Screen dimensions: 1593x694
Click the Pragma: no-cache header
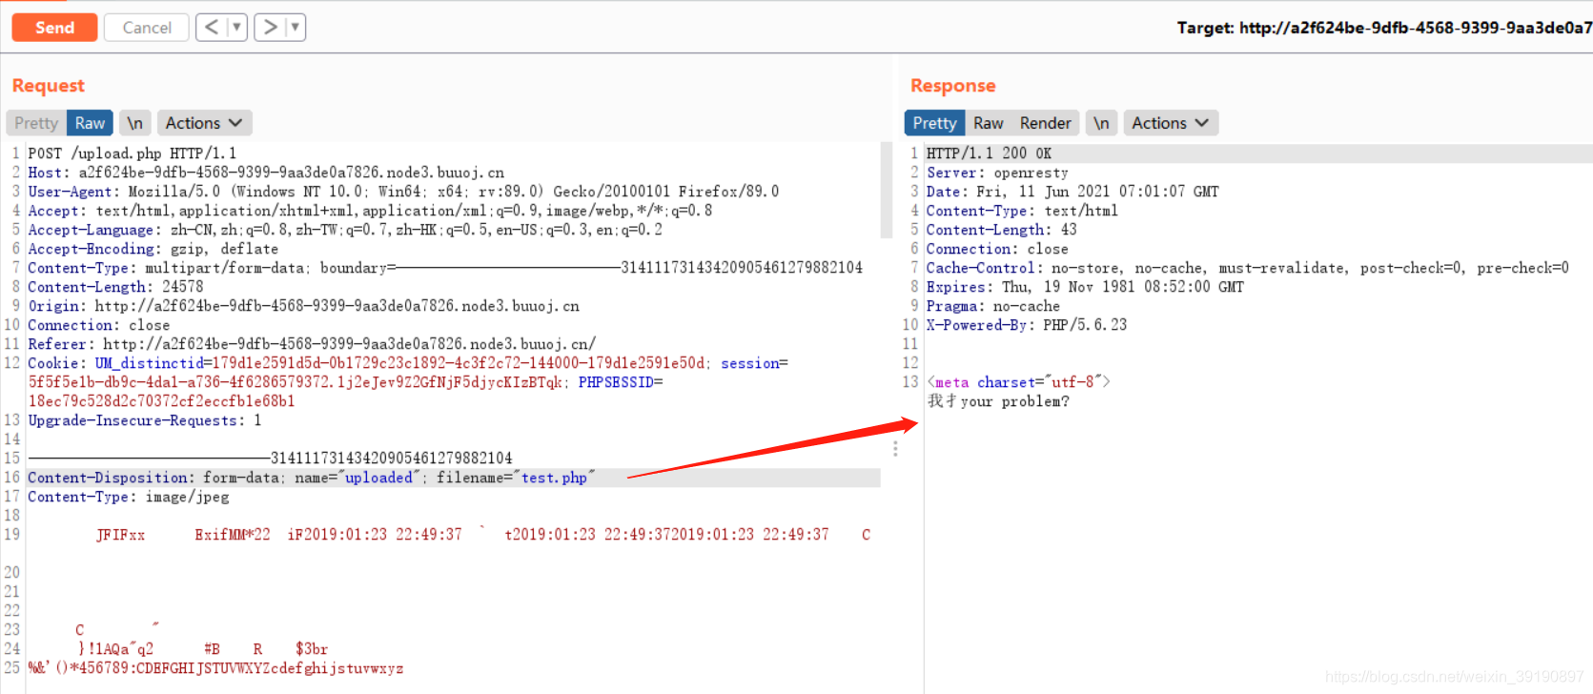point(993,306)
